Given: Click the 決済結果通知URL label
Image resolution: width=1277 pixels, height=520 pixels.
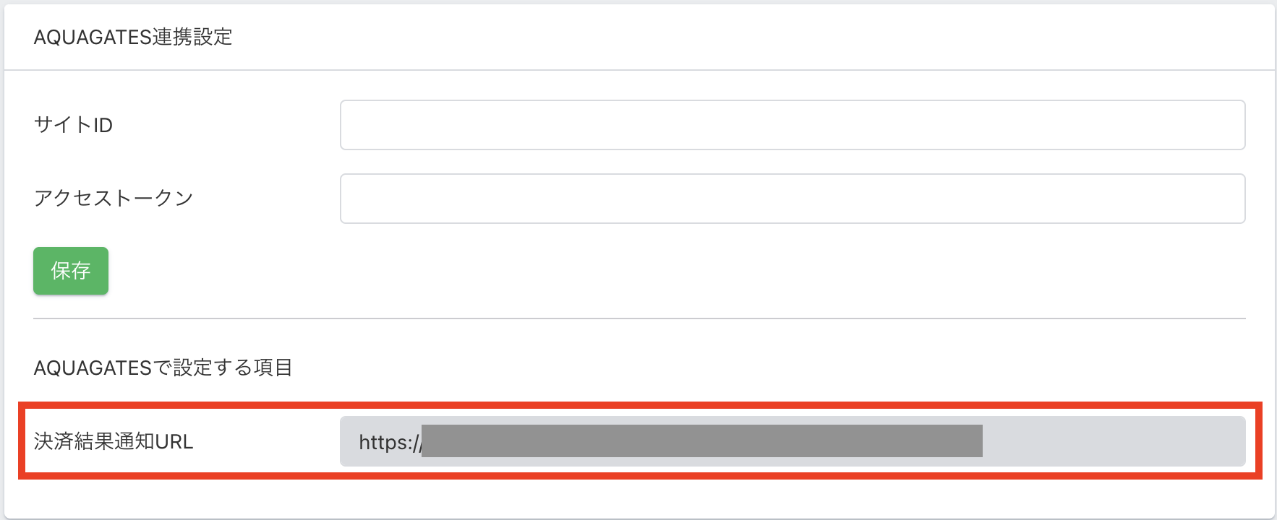Looking at the screenshot, I should [x=114, y=441].
